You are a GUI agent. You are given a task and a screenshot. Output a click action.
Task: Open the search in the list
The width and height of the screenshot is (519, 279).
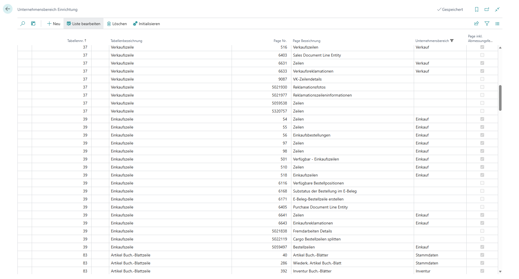(23, 24)
